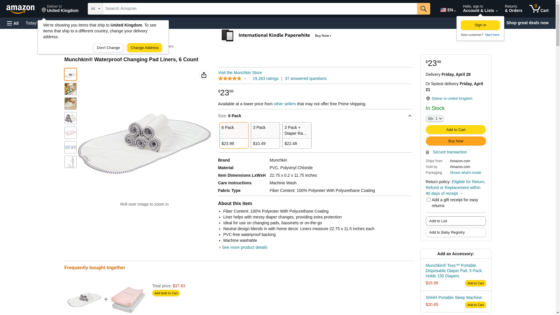Open Returns & Orders
The width and height of the screenshot is (560, 315).
pos(513,9)
